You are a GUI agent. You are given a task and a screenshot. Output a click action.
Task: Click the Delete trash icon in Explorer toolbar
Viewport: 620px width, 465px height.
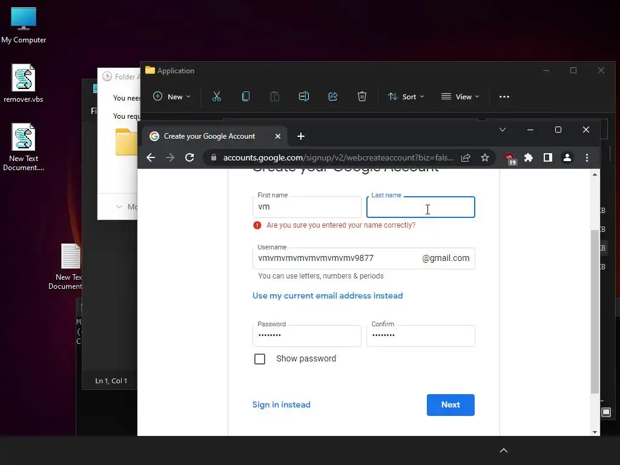(362, 96)
